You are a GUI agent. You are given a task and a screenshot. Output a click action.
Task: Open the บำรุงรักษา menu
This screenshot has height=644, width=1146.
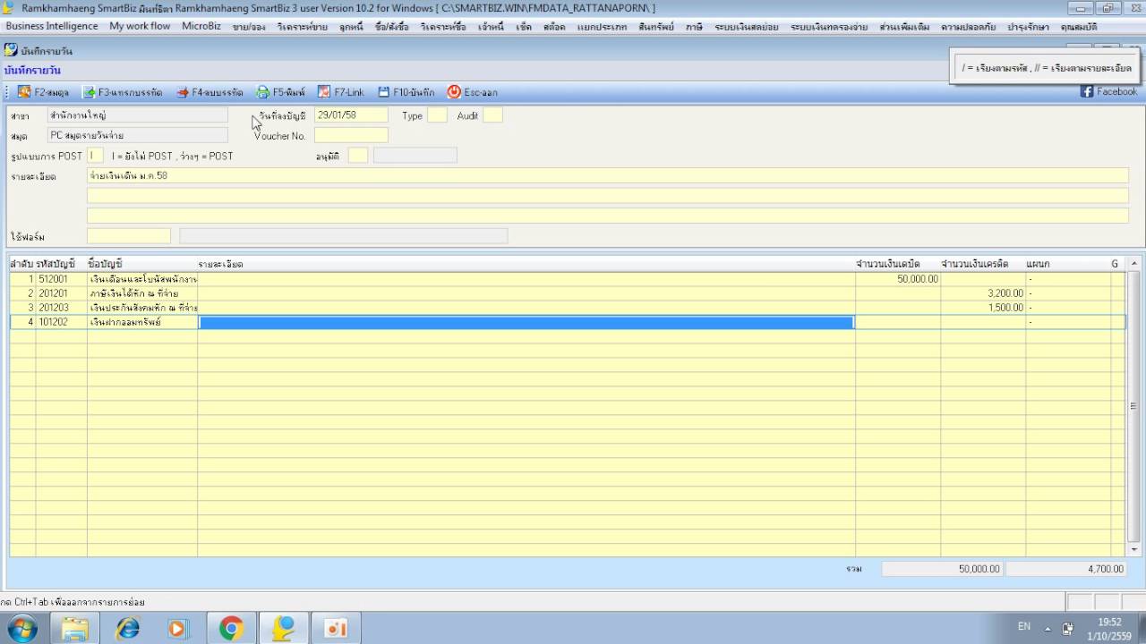[x=1028, y=27]
